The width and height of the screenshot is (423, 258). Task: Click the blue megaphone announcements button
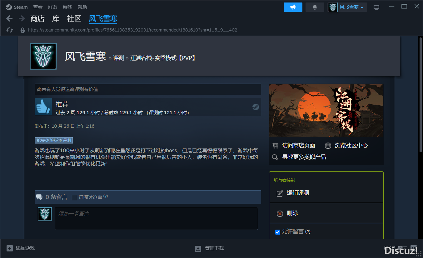point(293,7)
